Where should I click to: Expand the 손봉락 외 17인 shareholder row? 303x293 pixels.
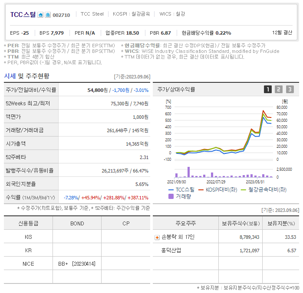[x=157, y=238]
